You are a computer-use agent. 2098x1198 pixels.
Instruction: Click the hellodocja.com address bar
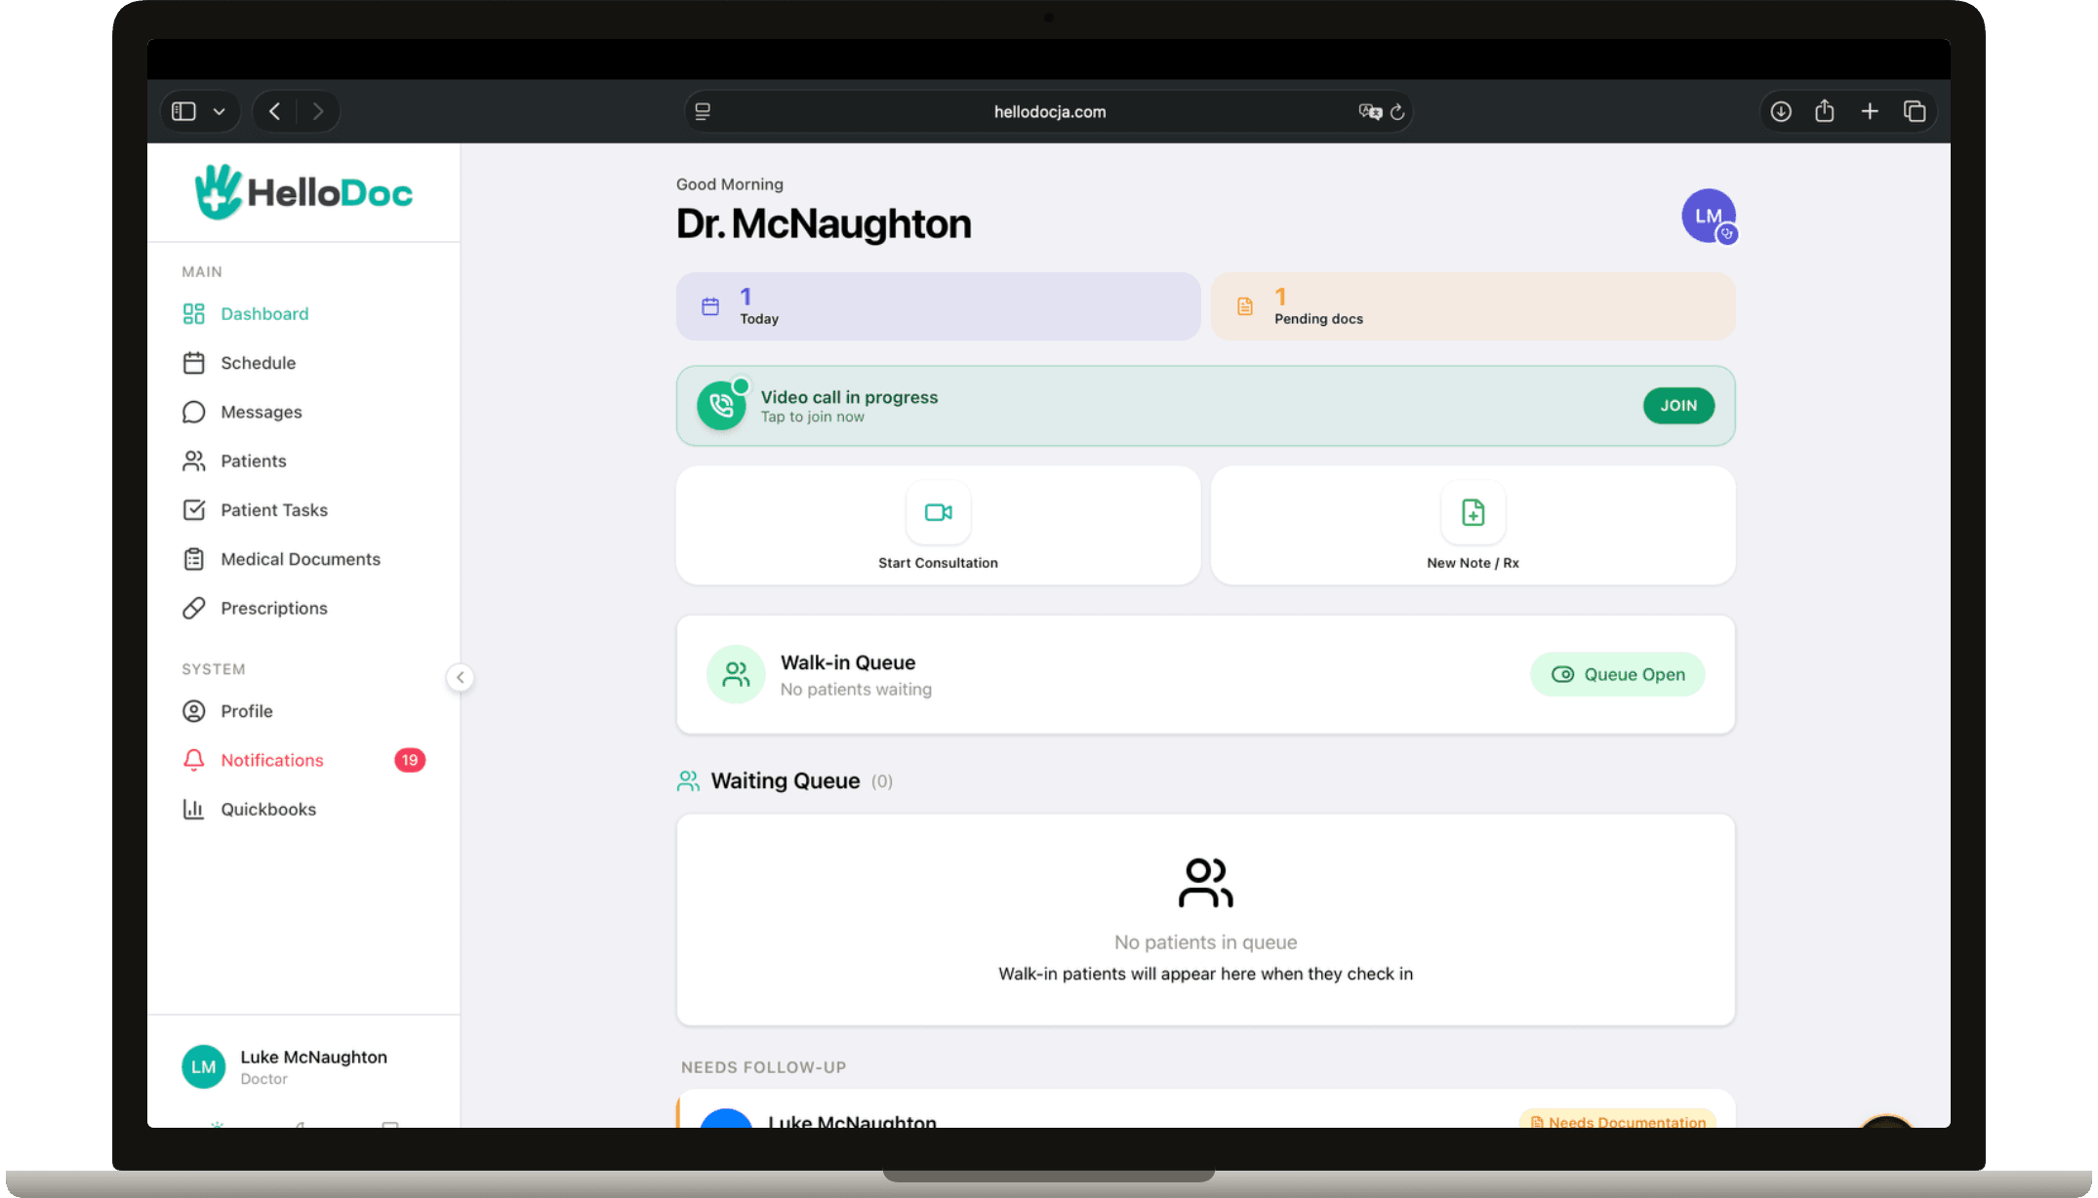coord(1049,111)
